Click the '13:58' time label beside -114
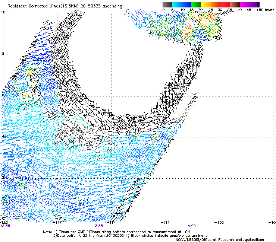Screen dimensions: 276x242 (98, 226)
